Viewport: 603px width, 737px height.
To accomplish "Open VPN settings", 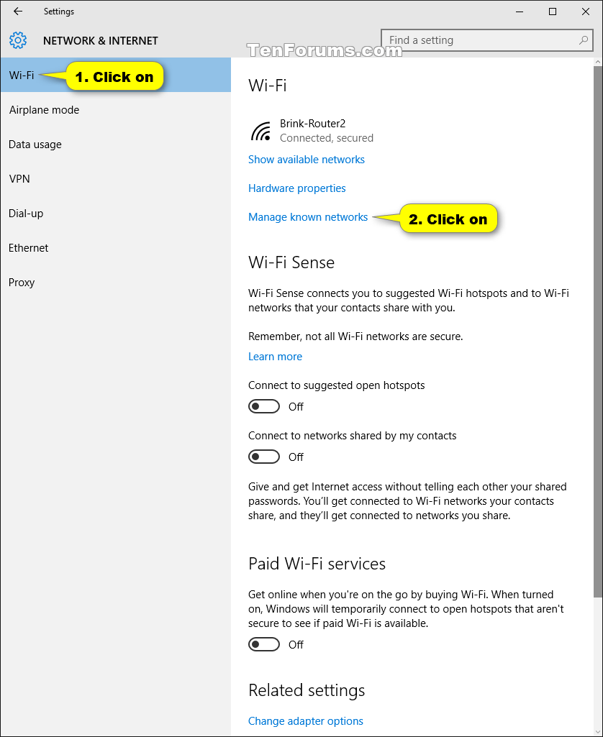I will click(19, 178).
